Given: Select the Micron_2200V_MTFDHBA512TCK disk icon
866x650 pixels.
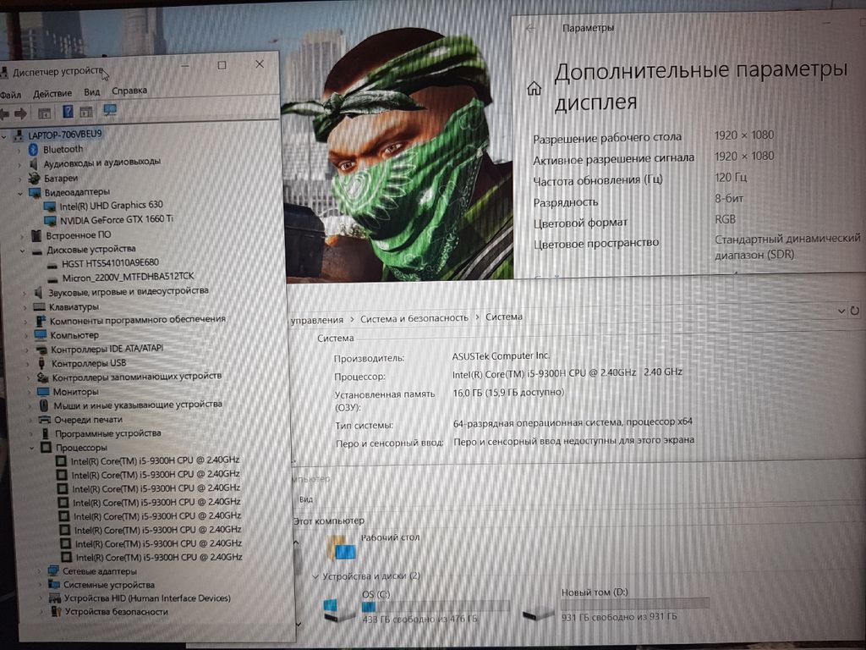Looking at the screenshot, I should [53, 278].
